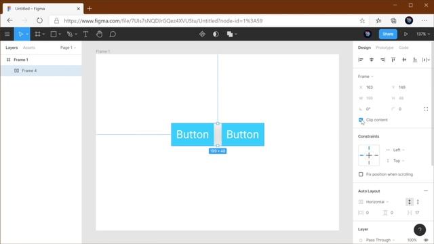
Task: Open the Page 1 dropdown
Action: pyautogui.click(x=68, y=47)
